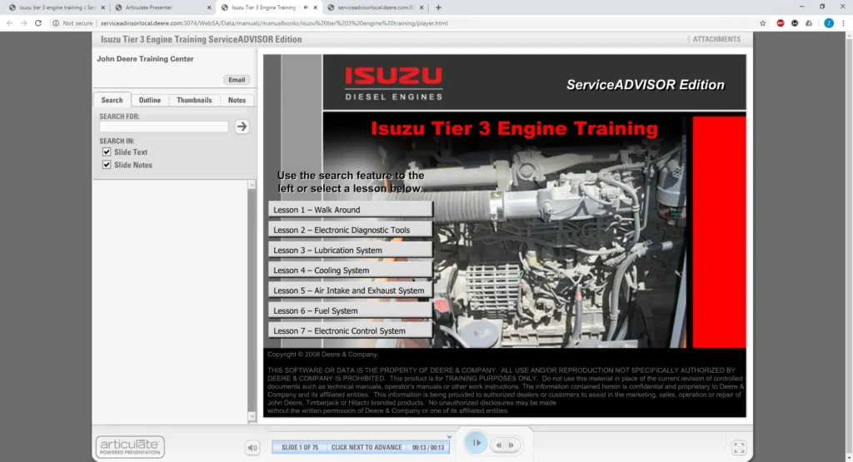Viewport: 853px width, 462px height.
Task: Click the Email button
Action: [237, 80]
